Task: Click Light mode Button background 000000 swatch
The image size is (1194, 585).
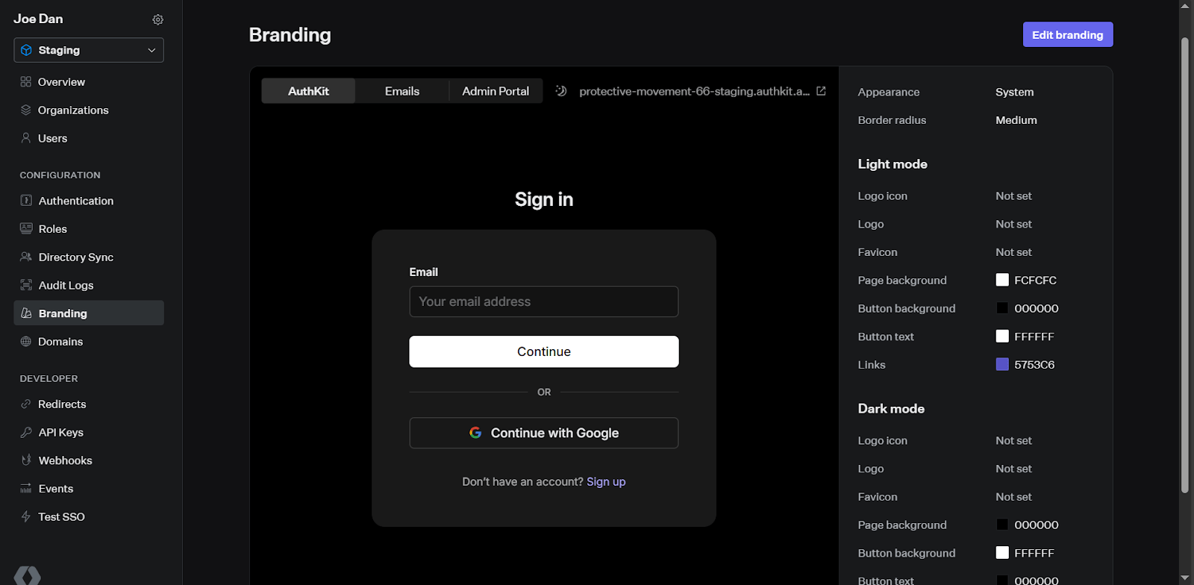Action: (x=1002, y=308)
